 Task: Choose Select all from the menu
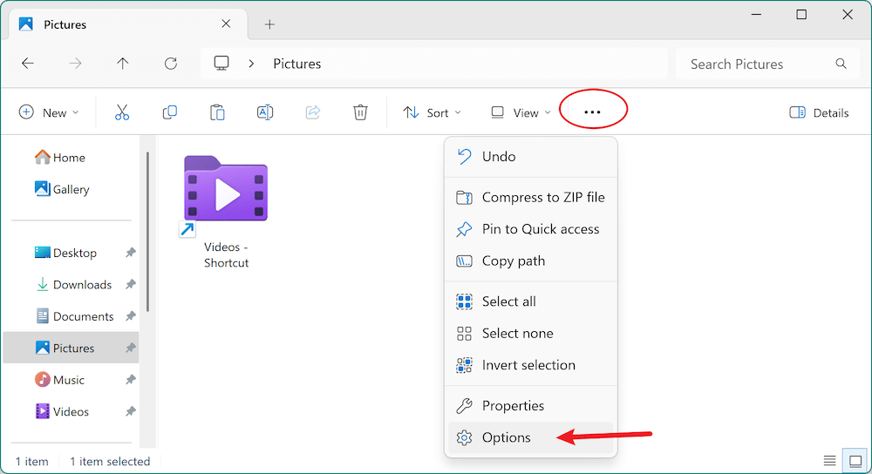(x=531, y=301)
